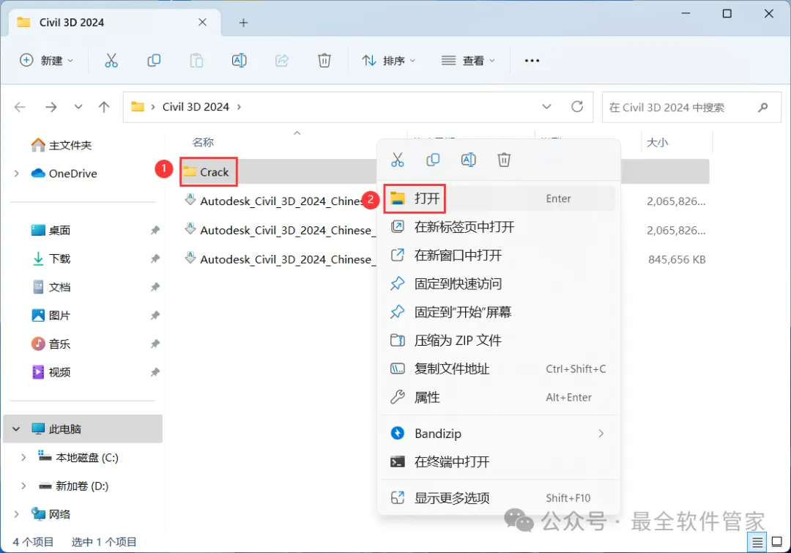Choose 显示更多选项 menu item
This screenshot has width=791, height=553.
coord(499,498)
